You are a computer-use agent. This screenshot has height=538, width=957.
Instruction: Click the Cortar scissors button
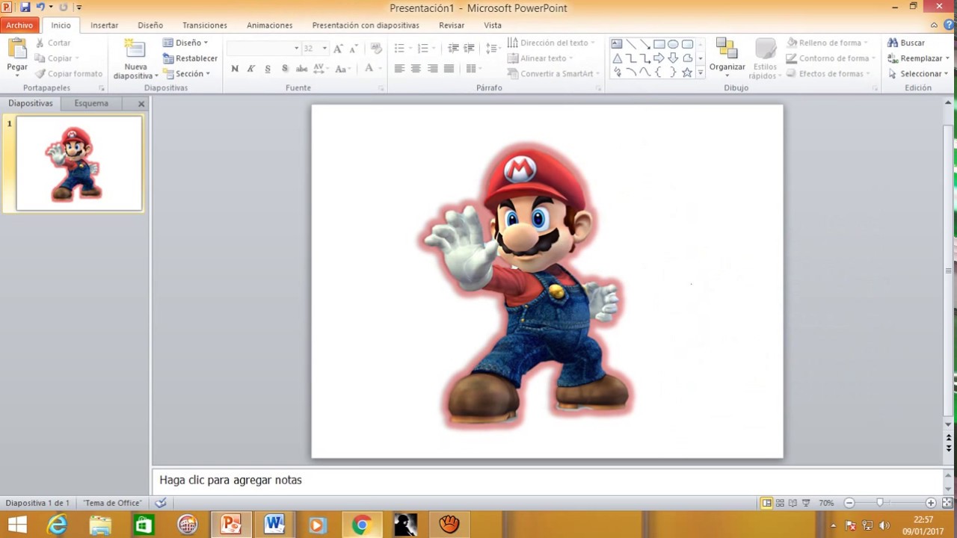[52, 43]
